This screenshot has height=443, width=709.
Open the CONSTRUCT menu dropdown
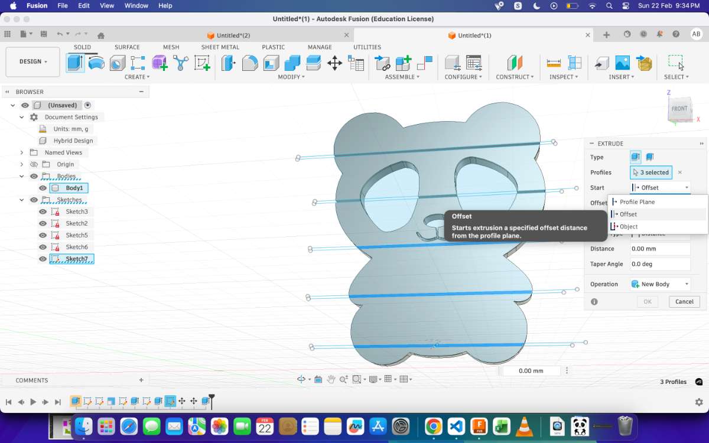[515, 77]
